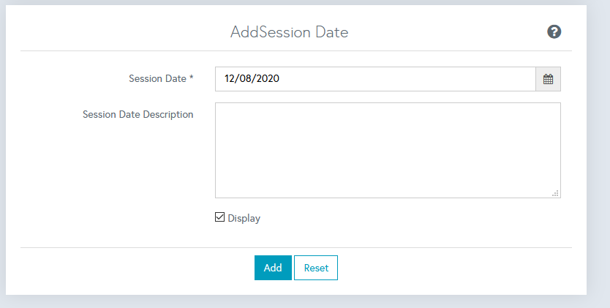Click the Display checkbox label text
The width and height of the screenshot is (610, 308).
click(x=244, y=218)
